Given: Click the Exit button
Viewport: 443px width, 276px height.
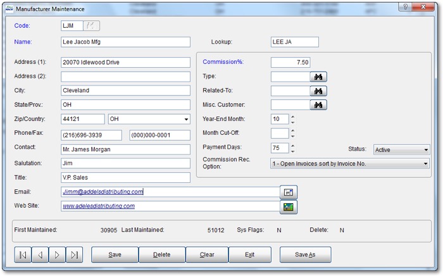Looking at the screenshot, I should [x=250, y=255].
